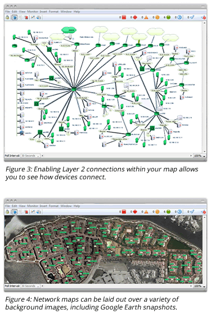Image resolution: width=211 pixels, height=314 pixels.
Task: Click blue checkmark acknowledged icon in top window
Action: (192, 17)
